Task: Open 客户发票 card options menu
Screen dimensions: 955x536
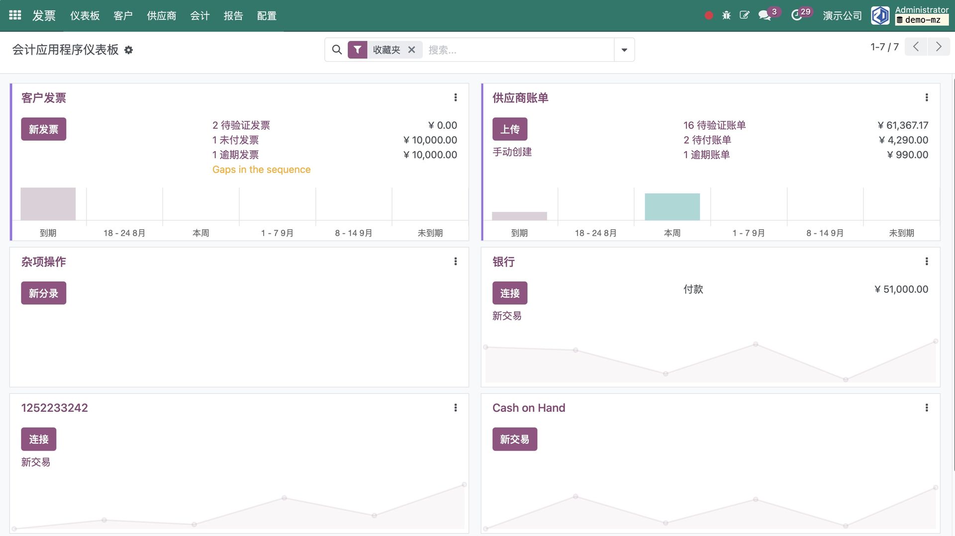Action: pos(455,97)
